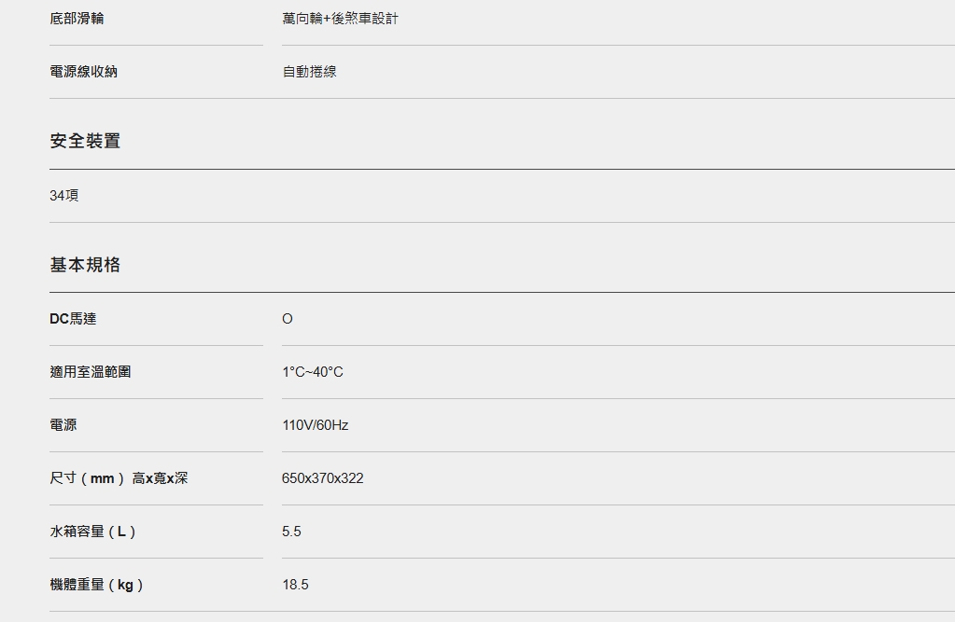
Task: Click the O mark for DC馬達
Action: coord(288,319)
